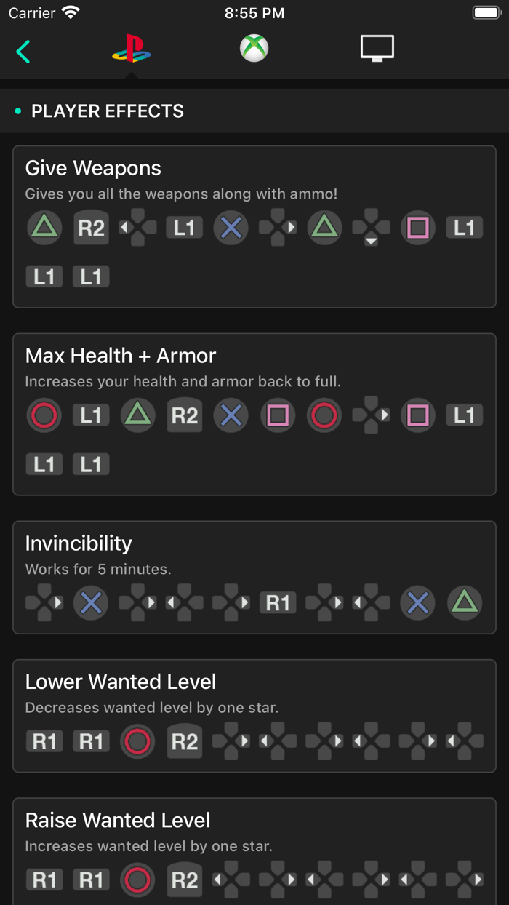
Task: Click the Triangle icon in Give Weapons code
Action: (44, 227)
